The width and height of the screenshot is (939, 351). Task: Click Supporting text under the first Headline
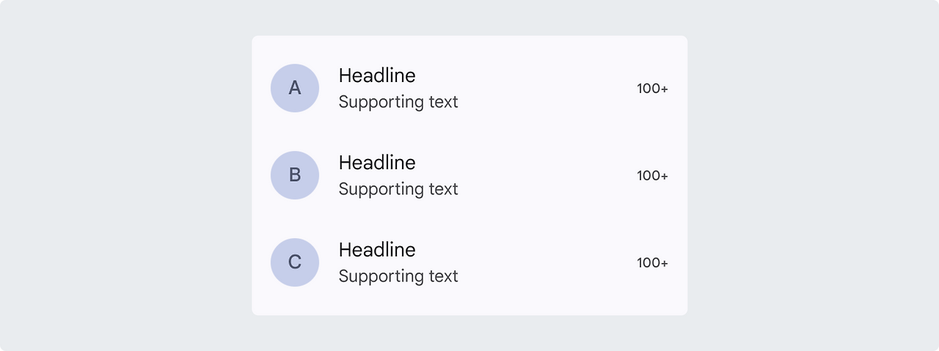click(x=398, y=102)
